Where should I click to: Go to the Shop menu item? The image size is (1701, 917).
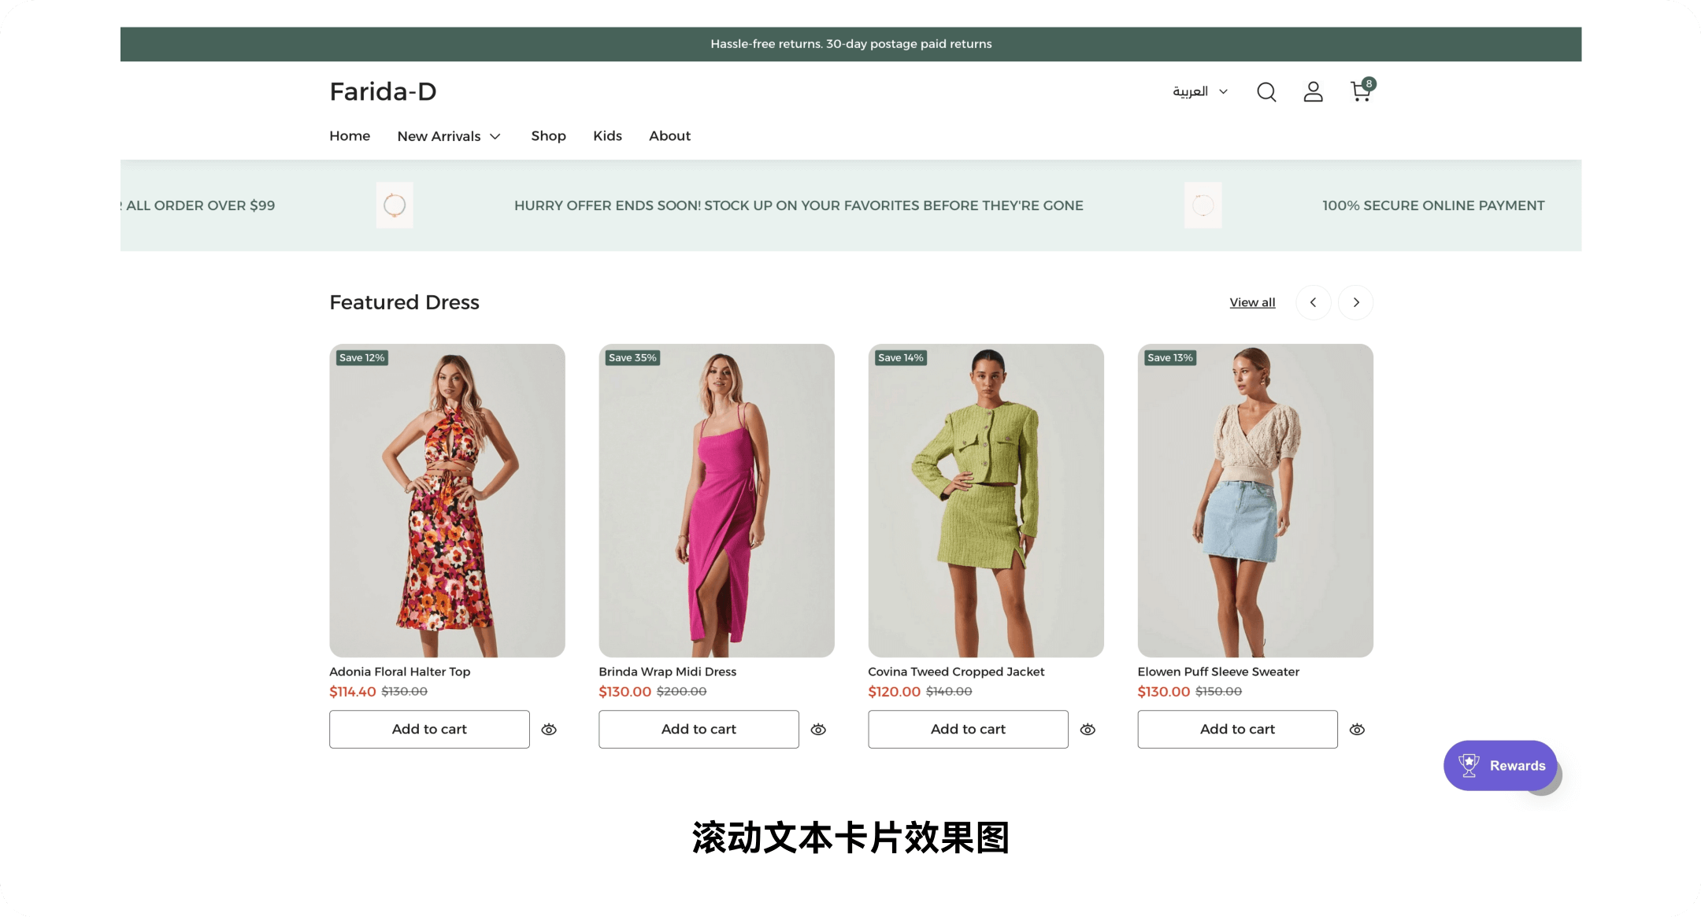[548, 136]
